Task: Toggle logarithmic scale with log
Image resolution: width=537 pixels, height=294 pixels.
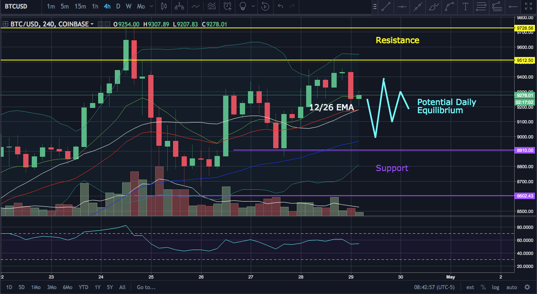Action: point(495,287)
